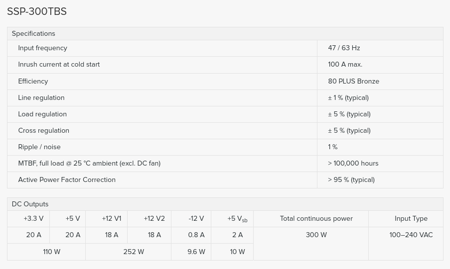450x269 pixels.
Task: Click the Total continuous power header
Action: [x=316, y=219]
